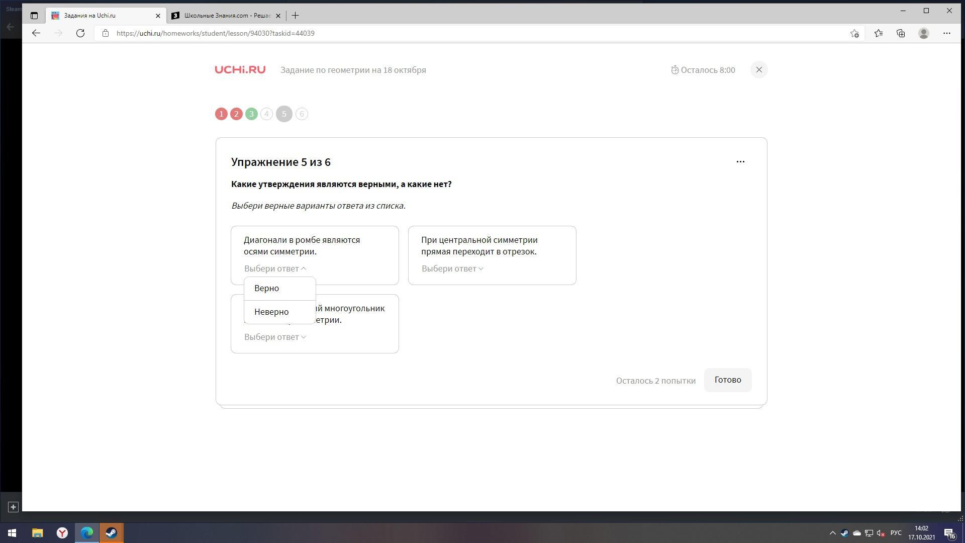Select "Неверно" in the dropdown list
965x543 pixels.
[271, 312]
